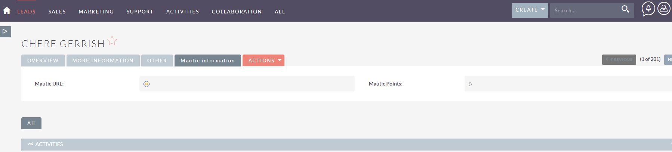Open the notifications bell icon

[648, 9]
